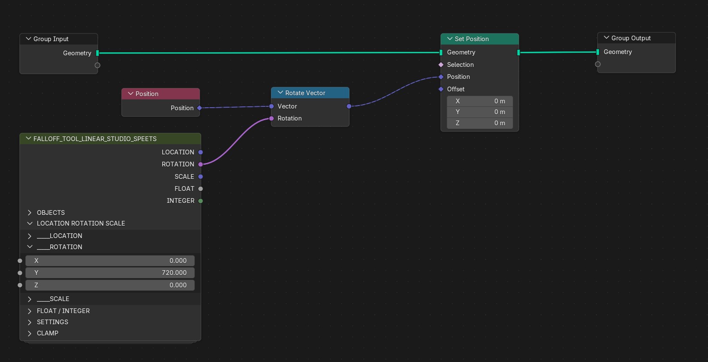This screenshot has width=708, height=362.
Task: Click the Position node output socket
Action: tap(200, 108)
